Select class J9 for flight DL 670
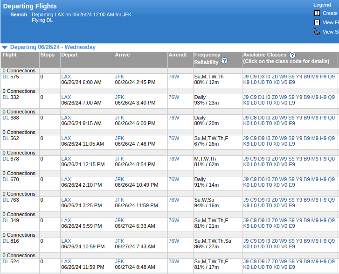Screen dimensions: 339x274 pyautogui.click(x=246, y=179)
